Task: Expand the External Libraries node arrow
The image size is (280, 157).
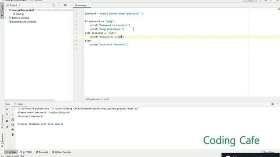Action: (x=6, y=18)
